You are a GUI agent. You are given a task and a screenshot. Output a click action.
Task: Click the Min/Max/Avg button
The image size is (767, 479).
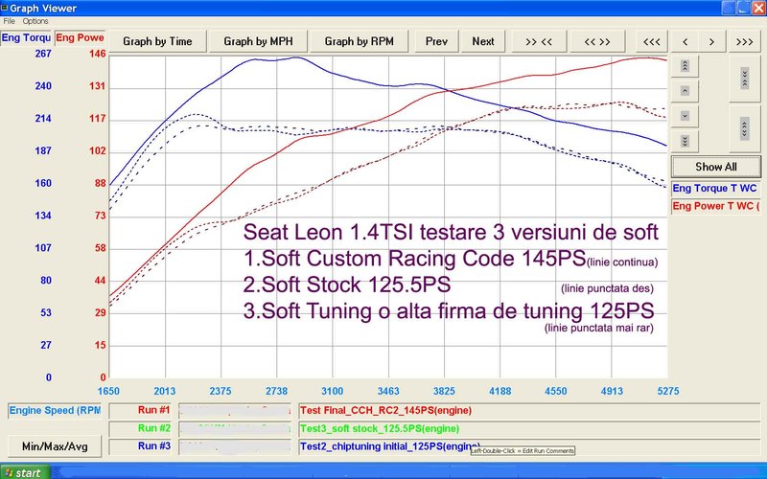coord(55,446)
